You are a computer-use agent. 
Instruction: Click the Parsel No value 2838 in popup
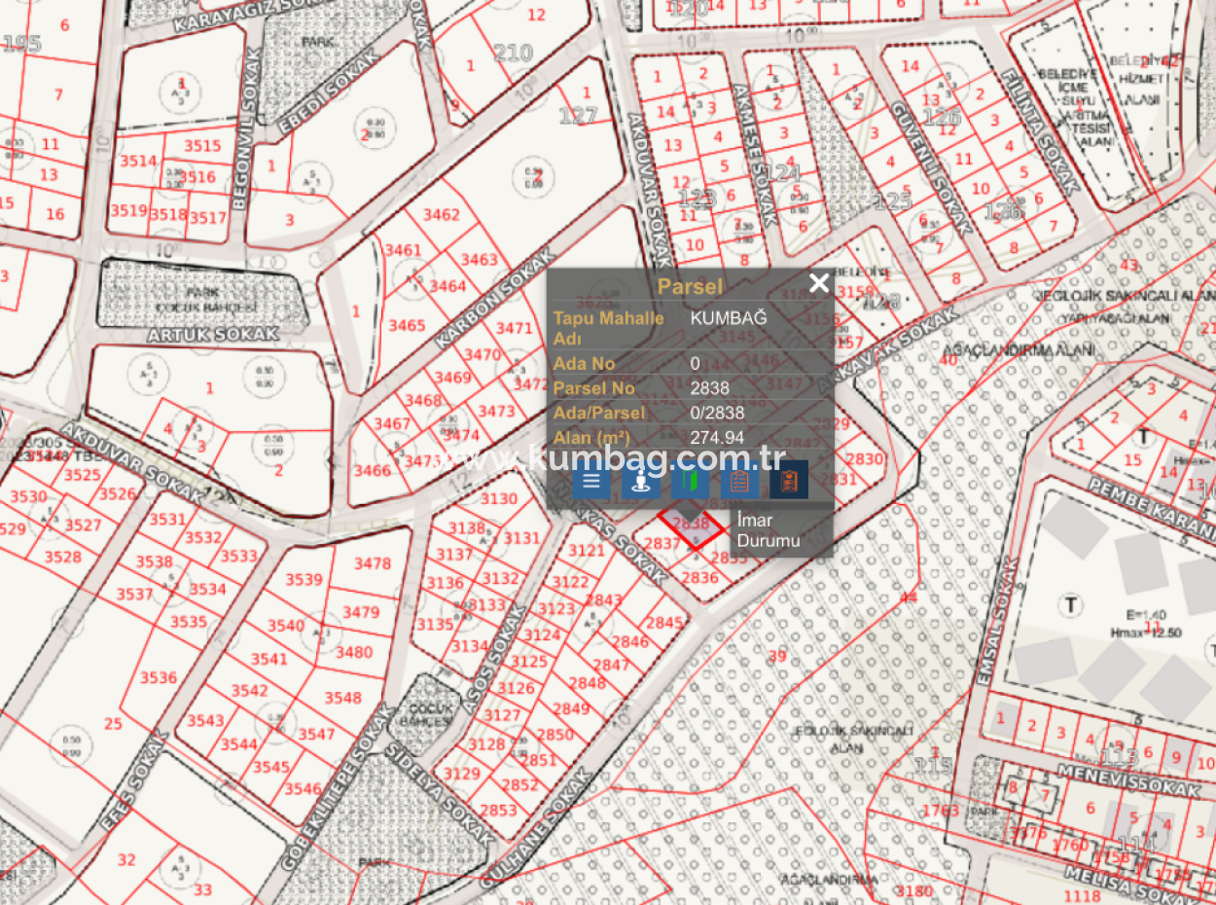(709, 388)
